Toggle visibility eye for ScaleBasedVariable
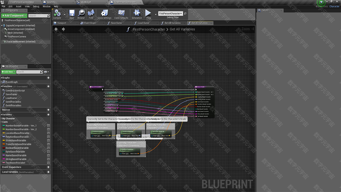This screenshot has width=341, height=192. pyautogui.click(x=48, y=141)
